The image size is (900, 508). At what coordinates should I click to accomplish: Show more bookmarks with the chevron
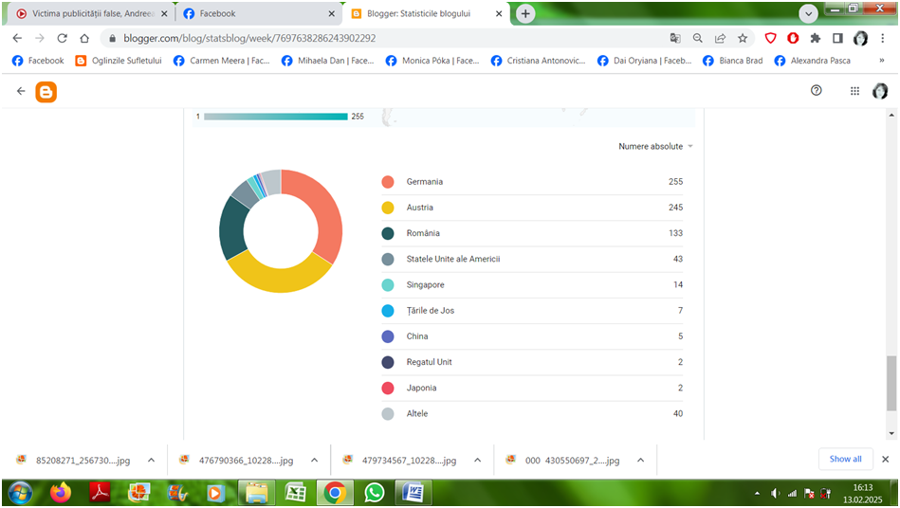882,61
